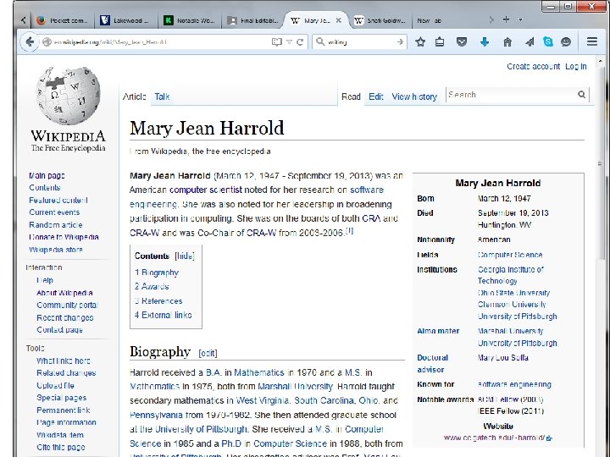Select the Edit tab of the article
Viewport: 610px width, 457px height.
(x=376, y=96)
